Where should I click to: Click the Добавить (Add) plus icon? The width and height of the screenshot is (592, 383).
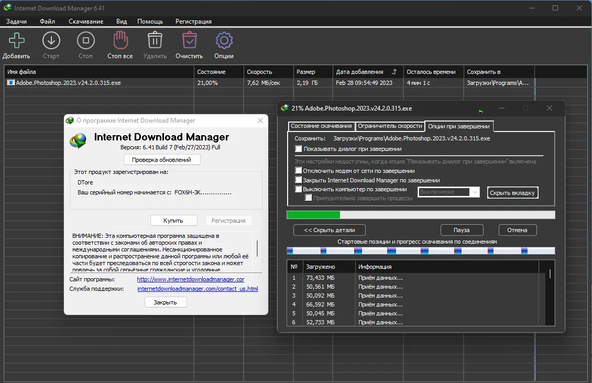click(x=16, y=40)
